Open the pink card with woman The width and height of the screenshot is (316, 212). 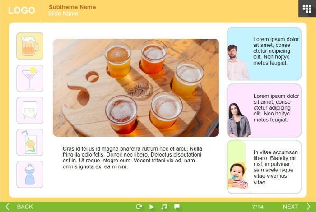pos(264,111)
